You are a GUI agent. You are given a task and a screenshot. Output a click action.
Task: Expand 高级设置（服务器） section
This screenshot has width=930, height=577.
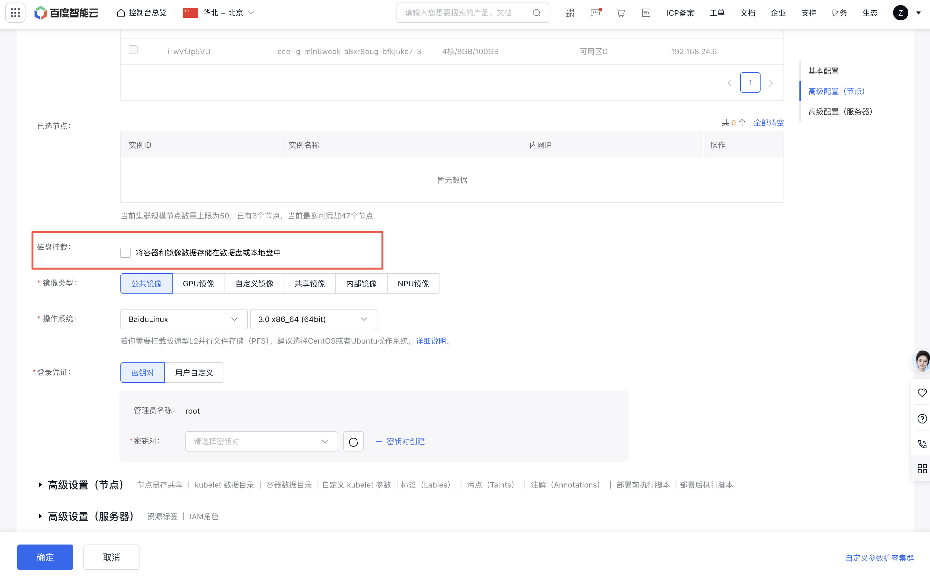coord(86,517)
